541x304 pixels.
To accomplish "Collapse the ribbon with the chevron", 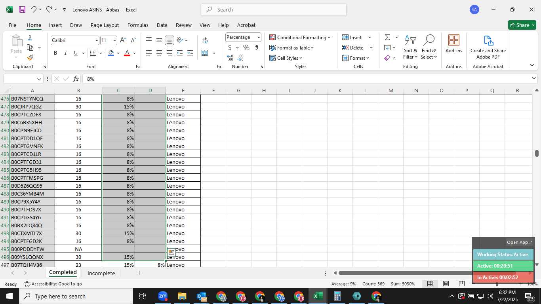I will [532, 65].
